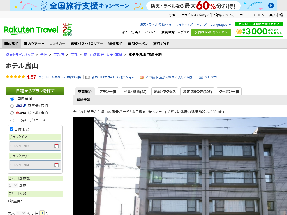Switch to the プラン一覧 tab
Viewport: 287px width, 215px height.
[108, 92]
